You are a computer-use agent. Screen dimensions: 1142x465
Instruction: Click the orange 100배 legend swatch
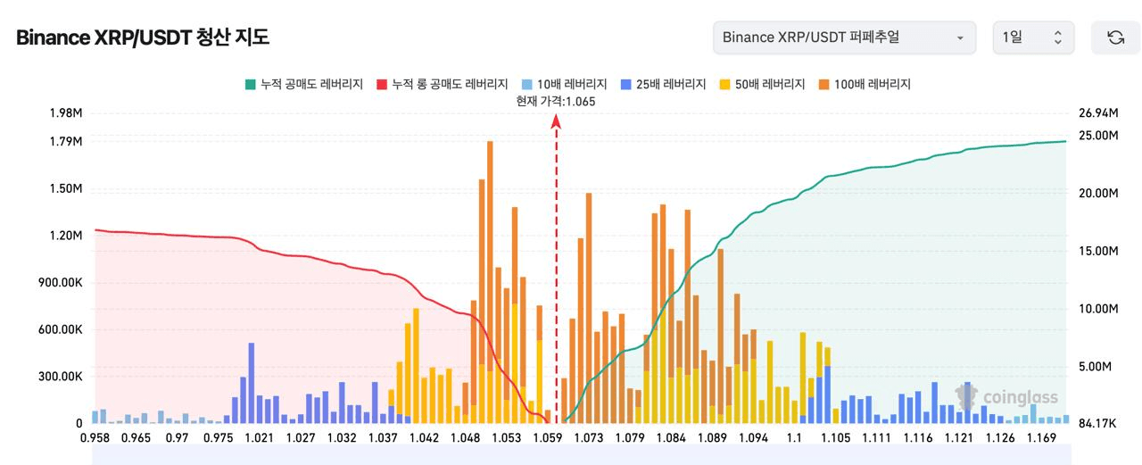point(823,84)
